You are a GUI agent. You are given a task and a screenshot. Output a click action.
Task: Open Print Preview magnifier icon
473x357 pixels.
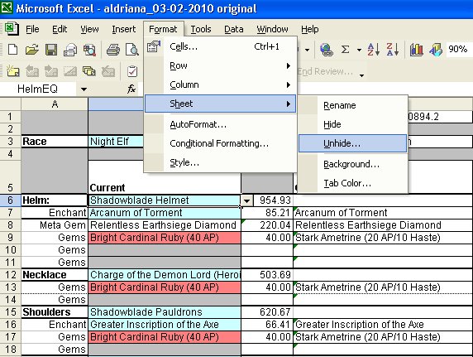pos(131,49)
